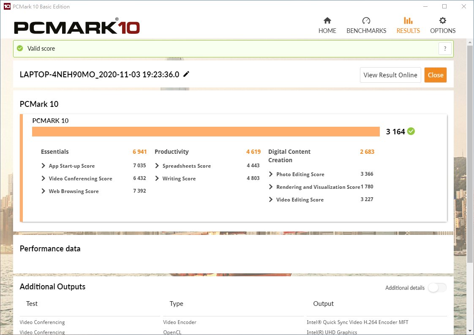Expand App Start-up Score
Screen dimensions: 474x335
click(44, 166)
